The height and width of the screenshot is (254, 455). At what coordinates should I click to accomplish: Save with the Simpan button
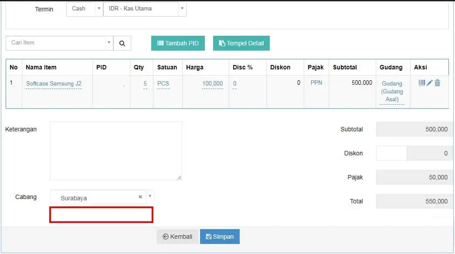[x=220, y=237]
